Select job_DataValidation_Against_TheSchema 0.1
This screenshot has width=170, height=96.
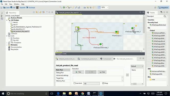click(26, 27)
